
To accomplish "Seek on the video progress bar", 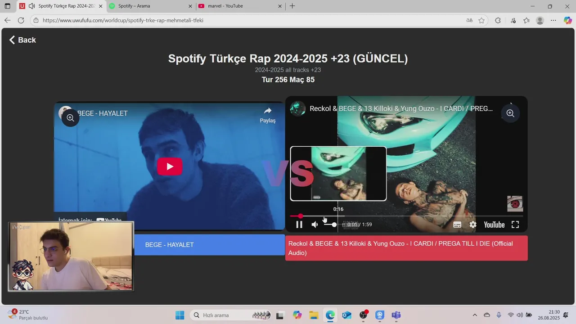I will pos(406,216).
